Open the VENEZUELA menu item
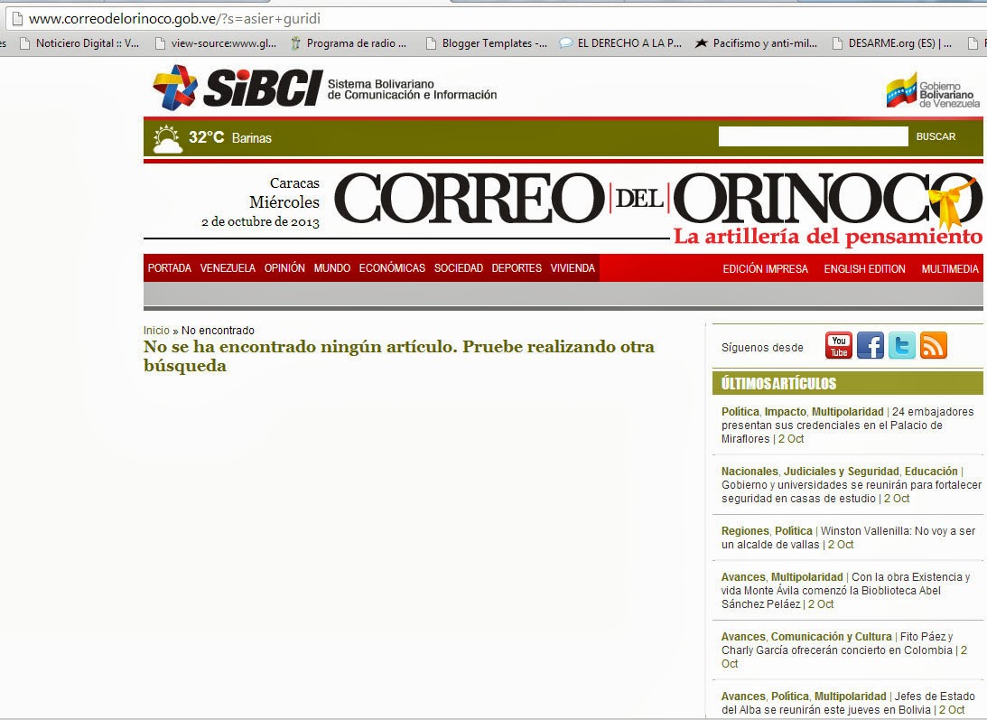Image resolution: width=987 pixels, height=720 pixels. [x=228, y=267]
